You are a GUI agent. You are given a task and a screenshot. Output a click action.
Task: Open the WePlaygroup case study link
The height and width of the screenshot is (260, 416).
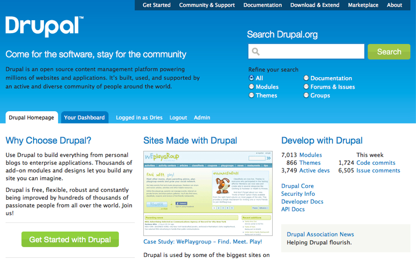click(x=202, y=241)
